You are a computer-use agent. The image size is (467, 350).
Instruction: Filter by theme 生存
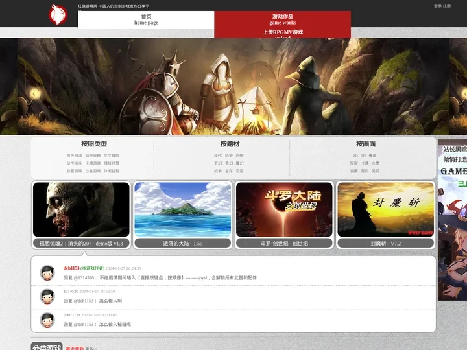(229, 171)
